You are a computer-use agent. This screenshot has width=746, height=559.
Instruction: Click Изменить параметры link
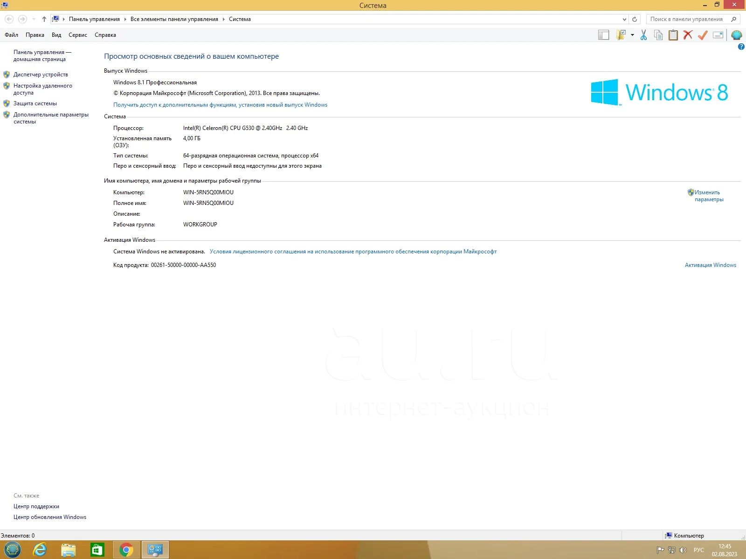[x=709, y=196]
